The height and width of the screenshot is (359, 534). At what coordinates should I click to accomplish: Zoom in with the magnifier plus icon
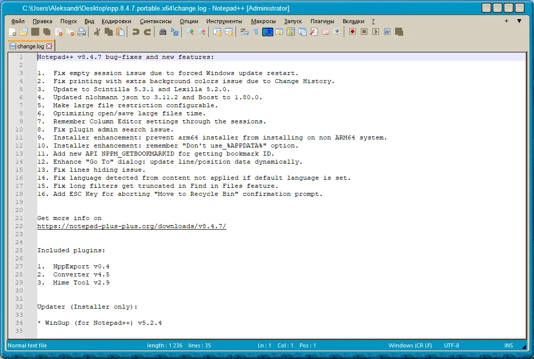pyautogui.click(x=190, y=32)
